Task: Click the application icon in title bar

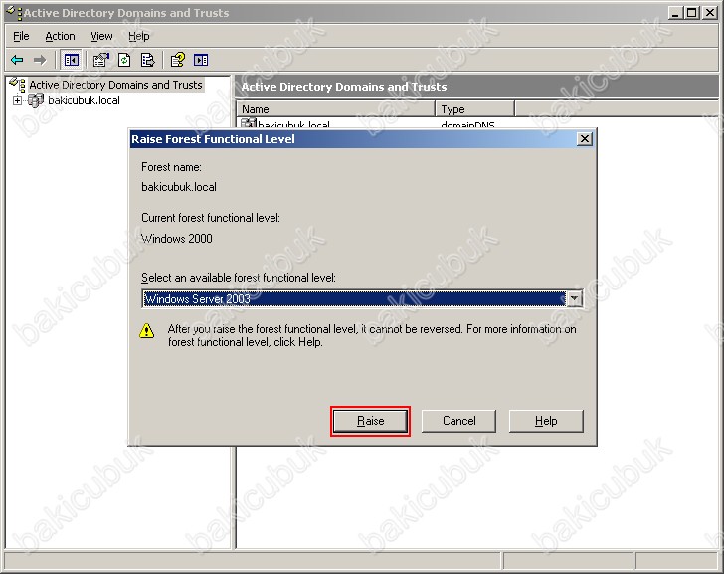Action: 14,12
